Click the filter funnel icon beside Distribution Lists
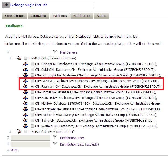 [55, 137]
